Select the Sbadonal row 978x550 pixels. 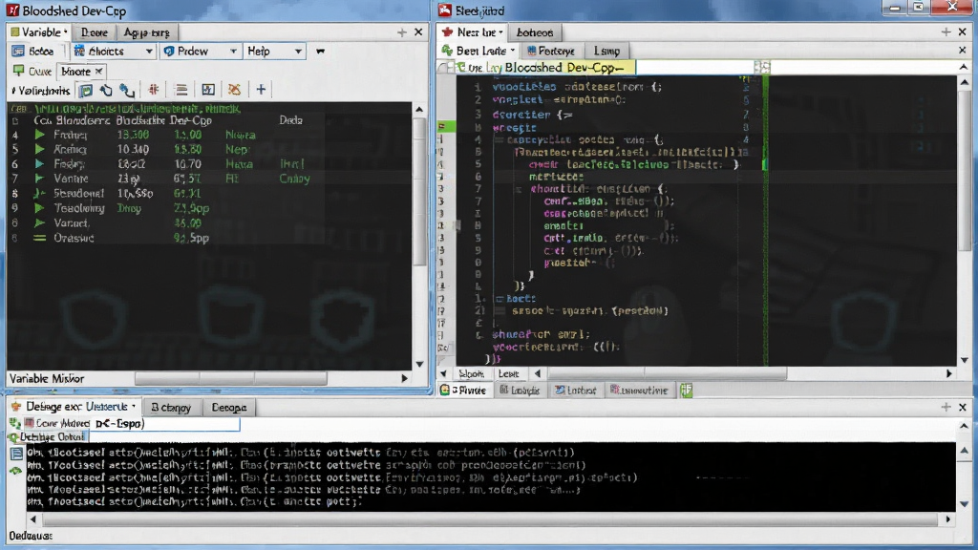[209, 193]
